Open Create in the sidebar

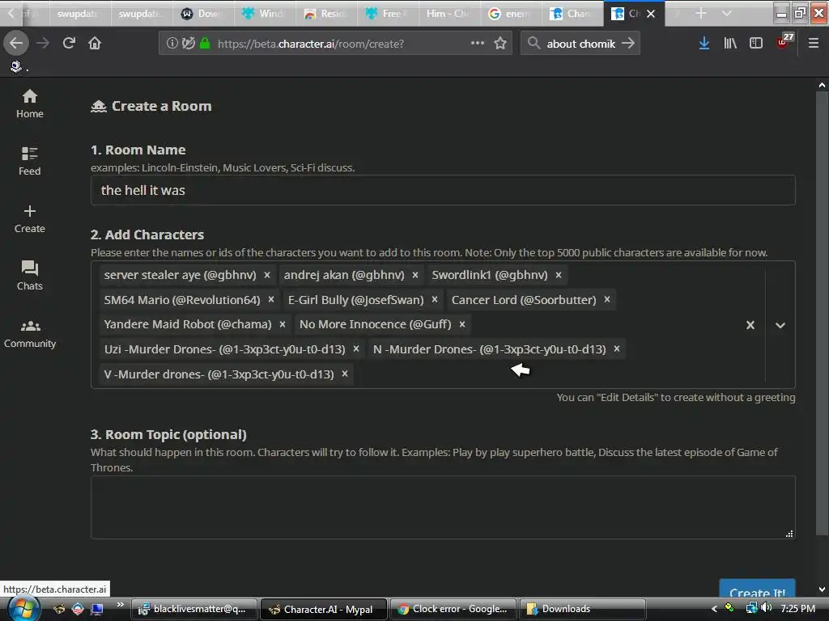coord(30,218)
